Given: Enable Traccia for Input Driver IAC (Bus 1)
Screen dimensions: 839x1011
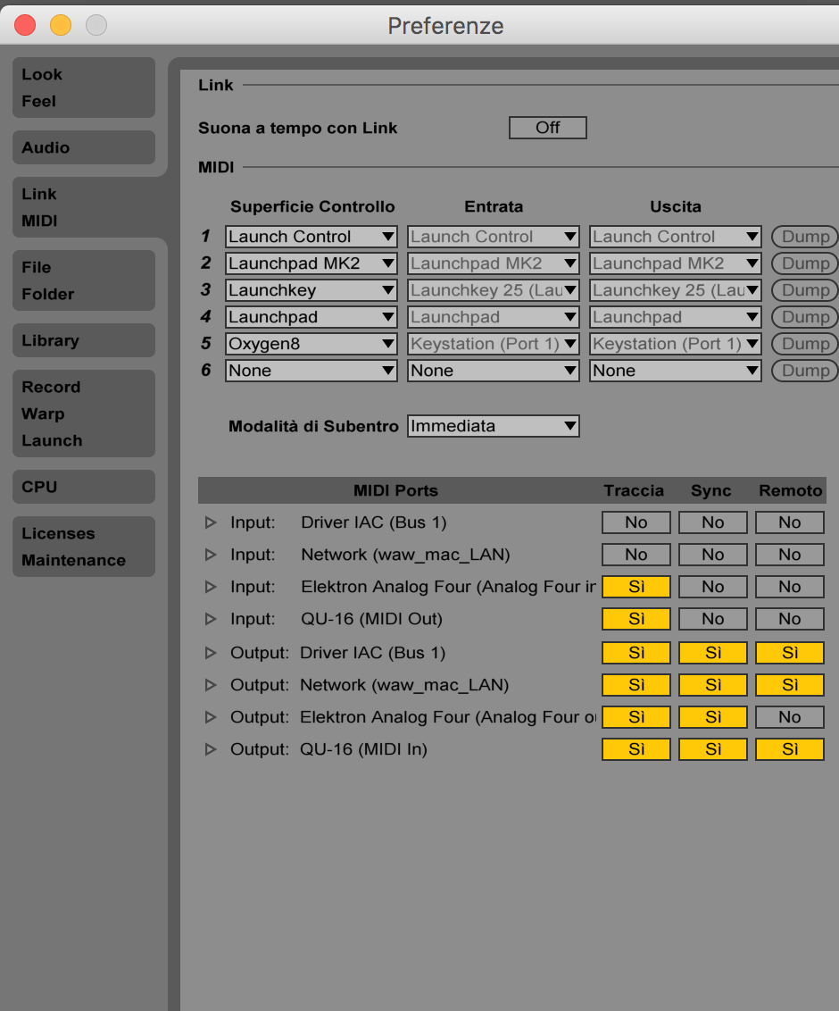Looking at the screenshot, I should pyautogui.click(x=635, y=522).
